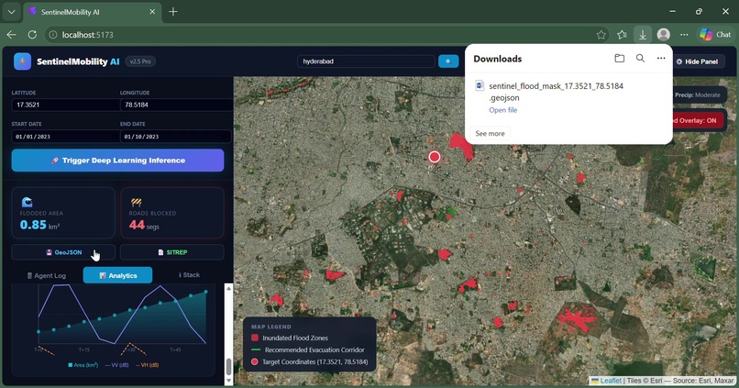Click the Precip: Moderate indicator

click(x=698, y=94)
